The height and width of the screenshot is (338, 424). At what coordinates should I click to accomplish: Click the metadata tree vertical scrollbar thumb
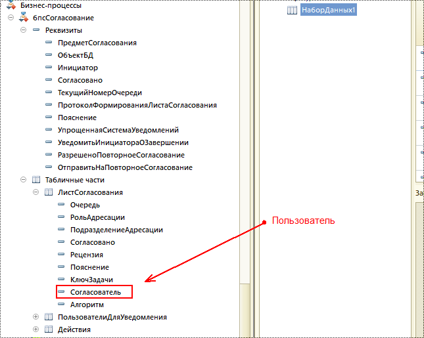point(245,310)
